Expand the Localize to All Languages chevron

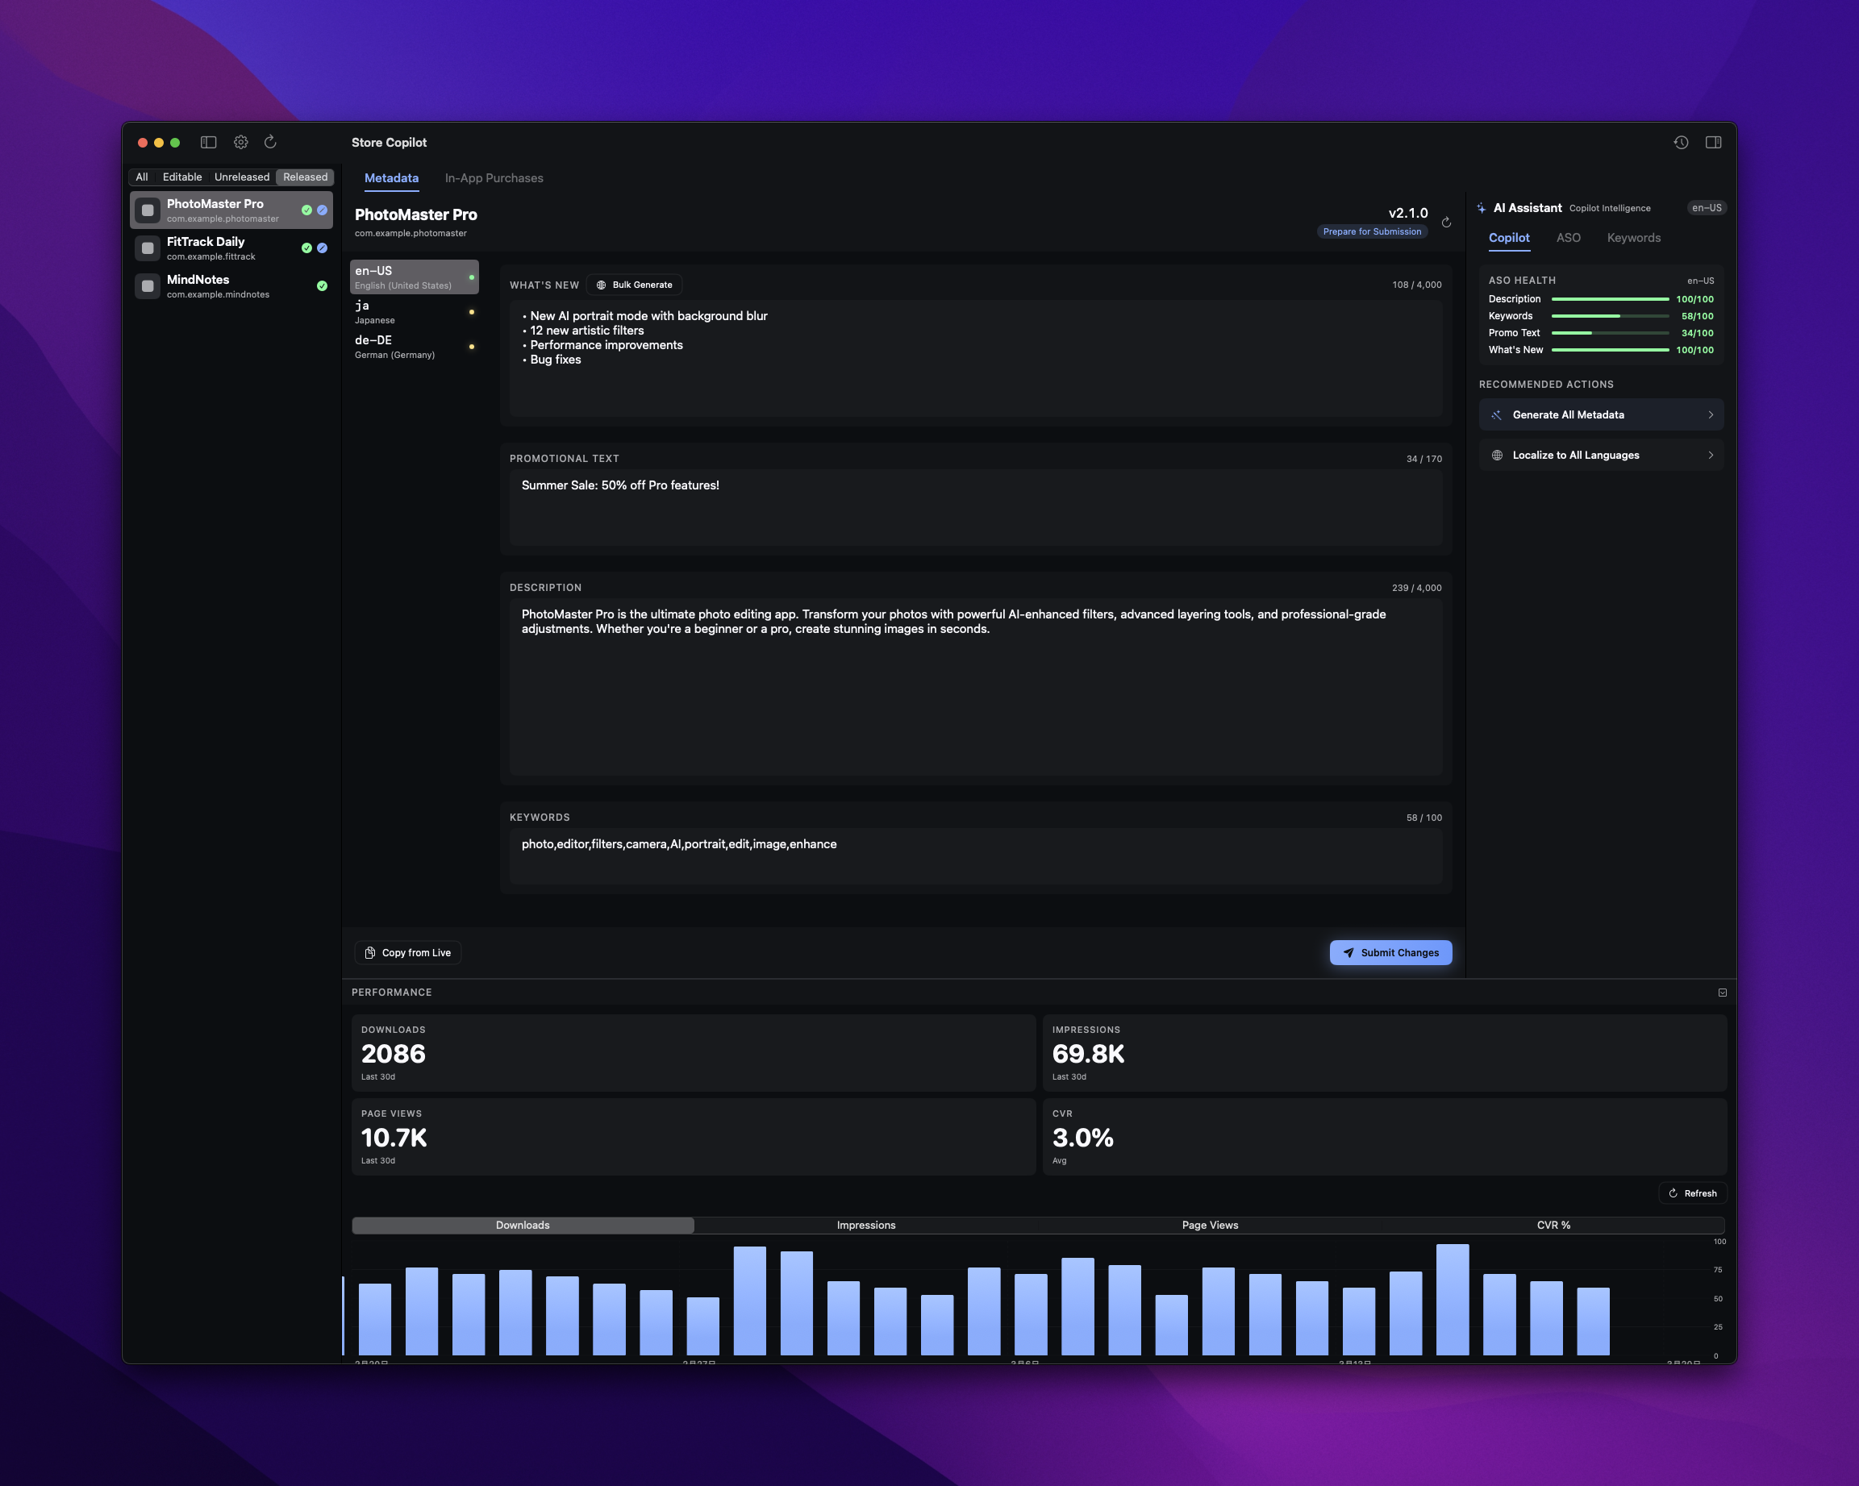[x=1711, y=454]
